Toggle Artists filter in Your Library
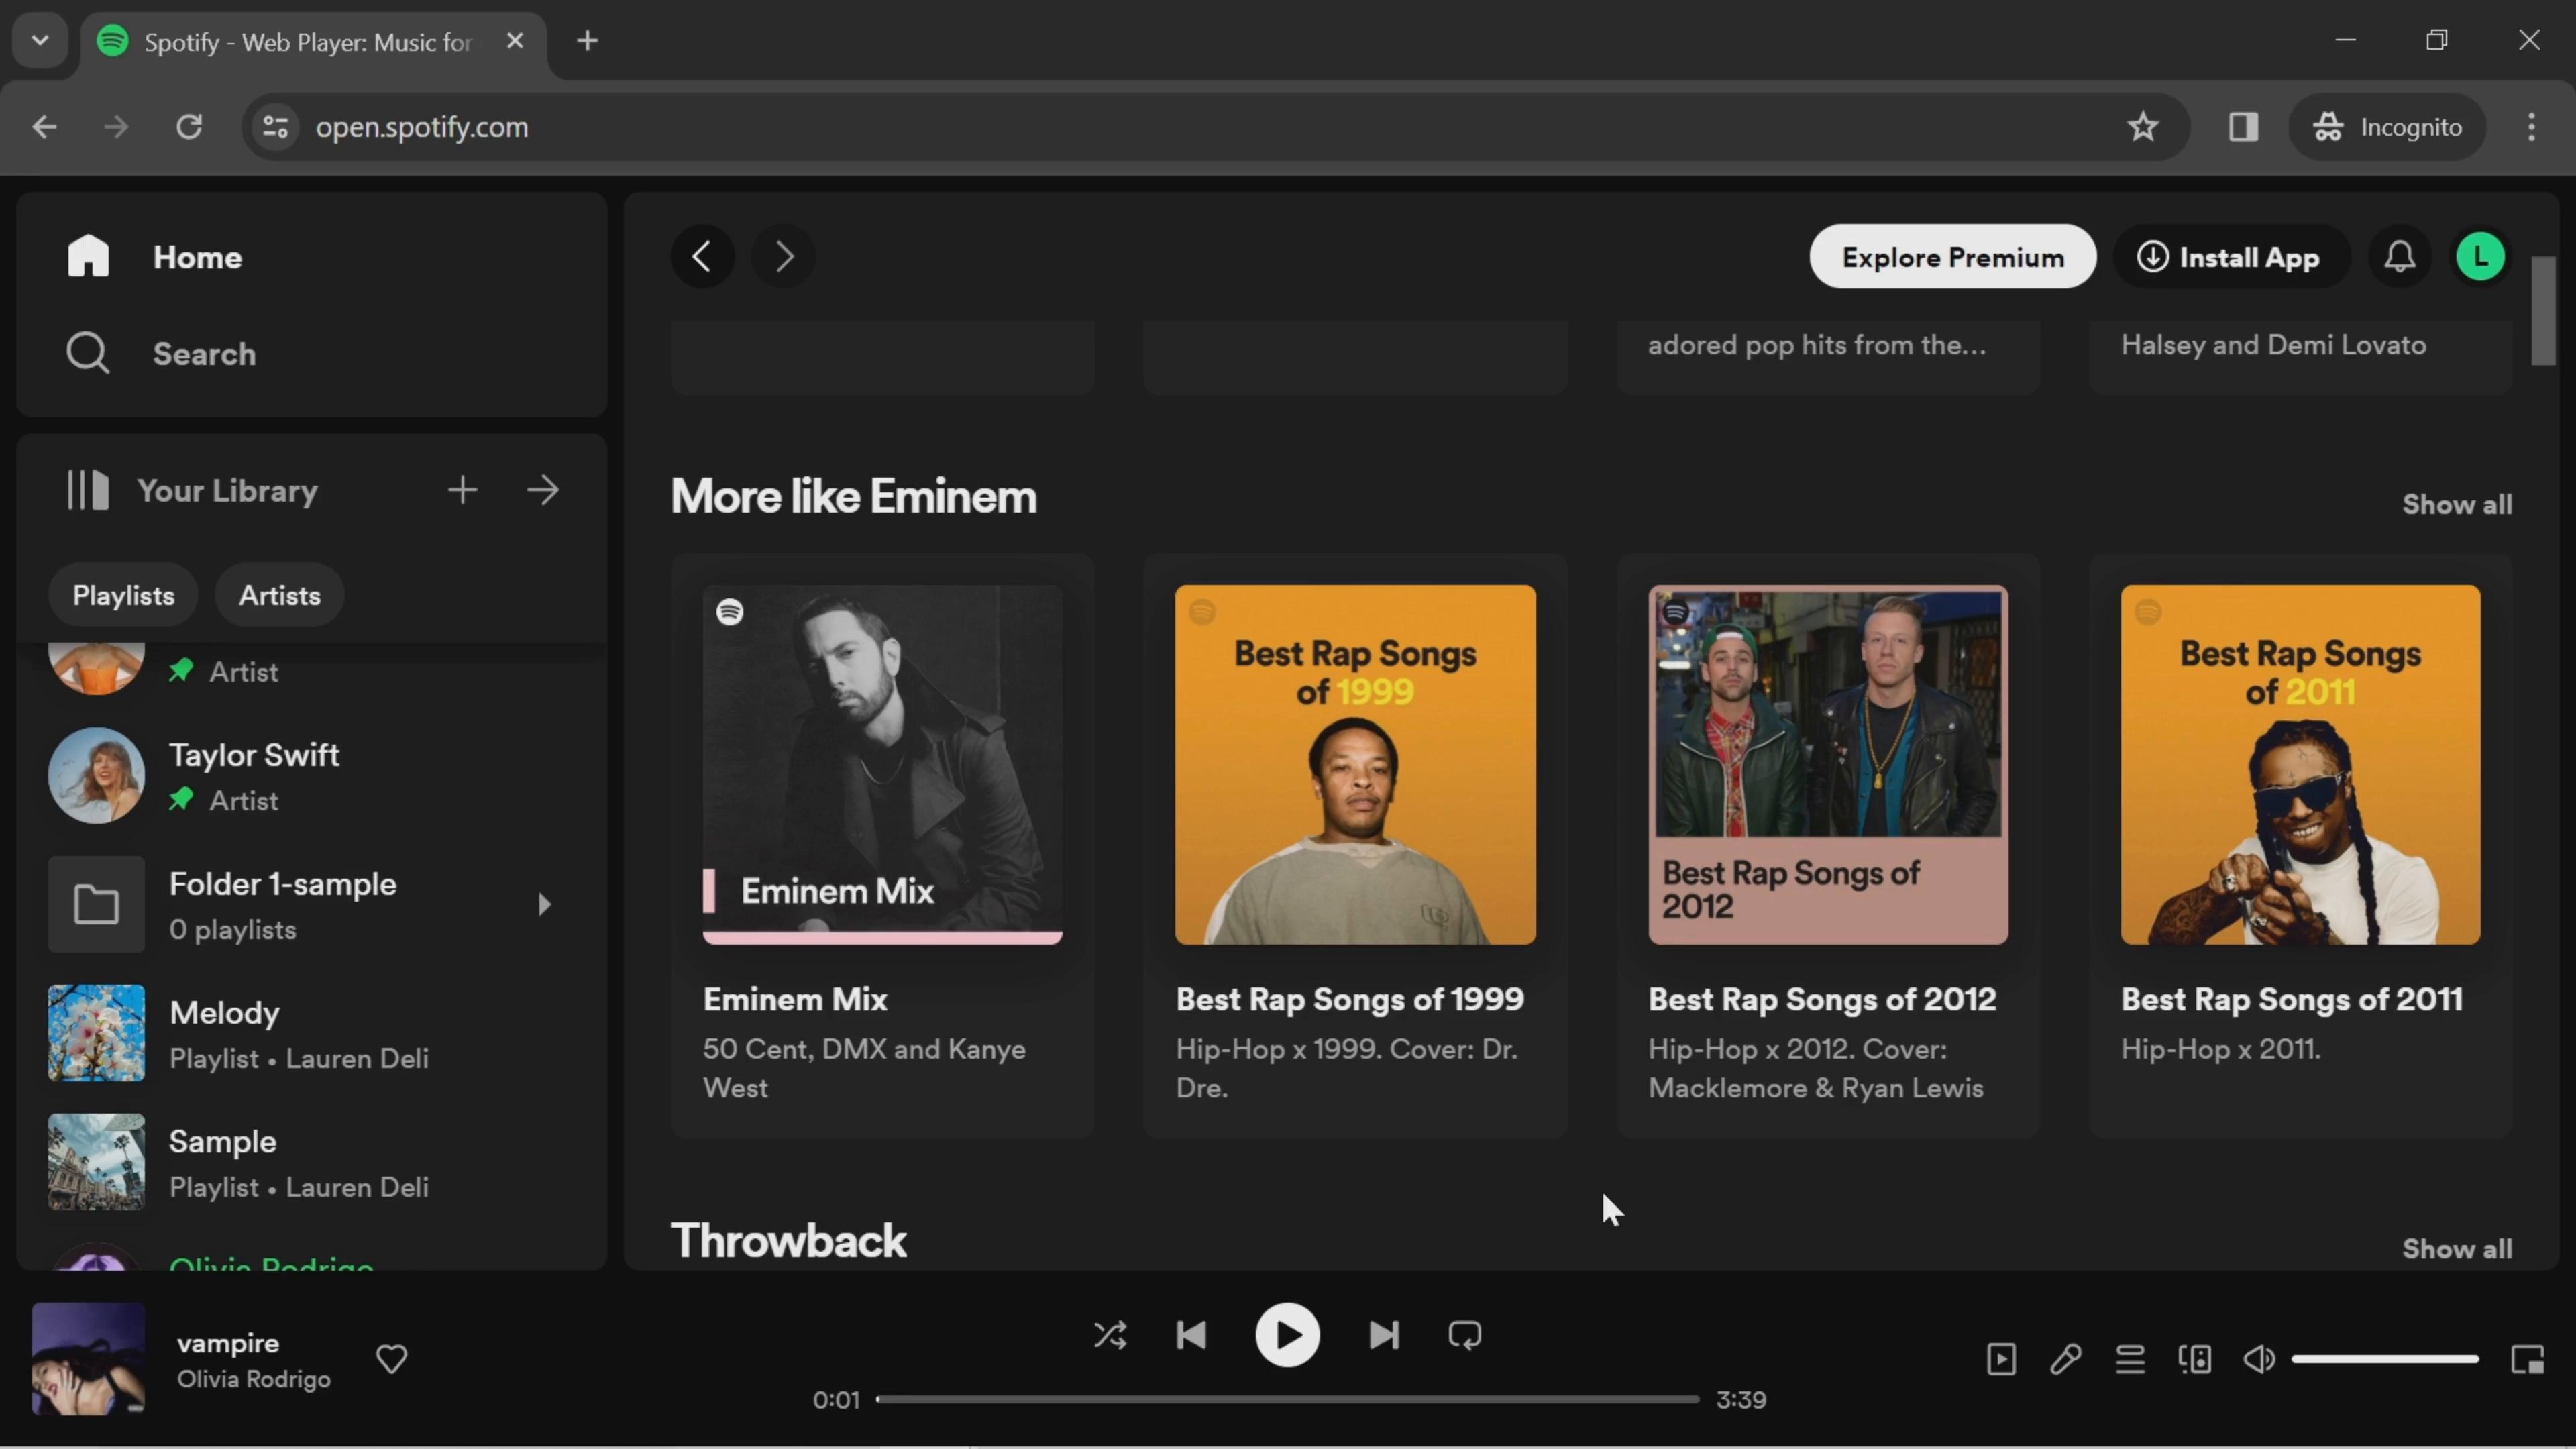Screen dimensions: 2576x1449 pos(280,594)
